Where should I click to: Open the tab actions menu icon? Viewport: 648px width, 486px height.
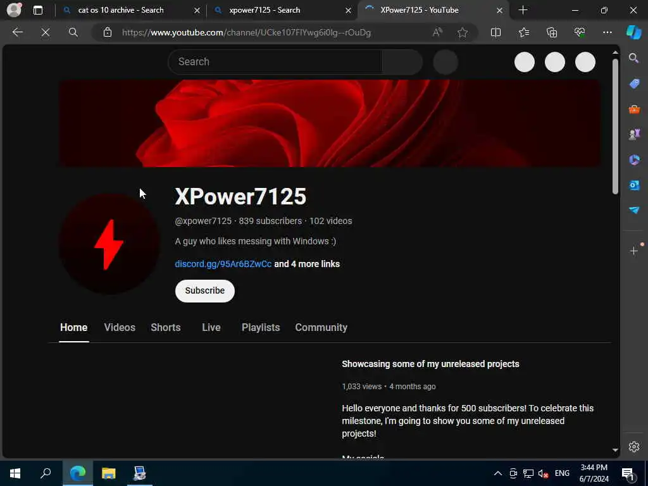[38, 10]
